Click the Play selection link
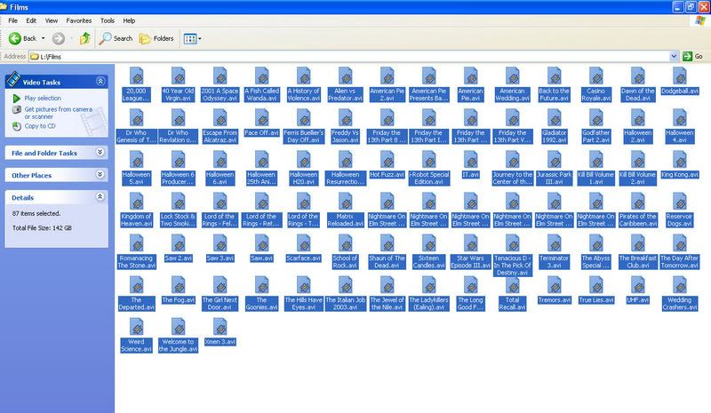711x413 pixels. pos(43,98)
